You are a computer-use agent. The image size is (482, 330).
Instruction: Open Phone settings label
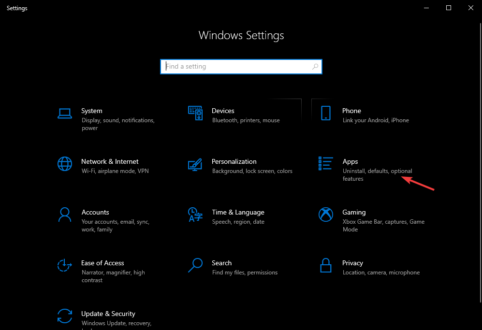pyautogui.click(x=351, y=111)
